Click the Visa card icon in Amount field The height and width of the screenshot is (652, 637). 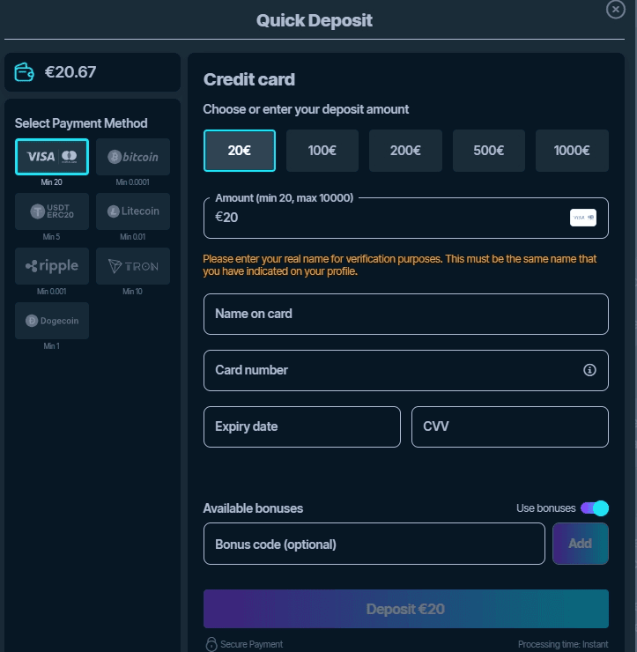583,218
